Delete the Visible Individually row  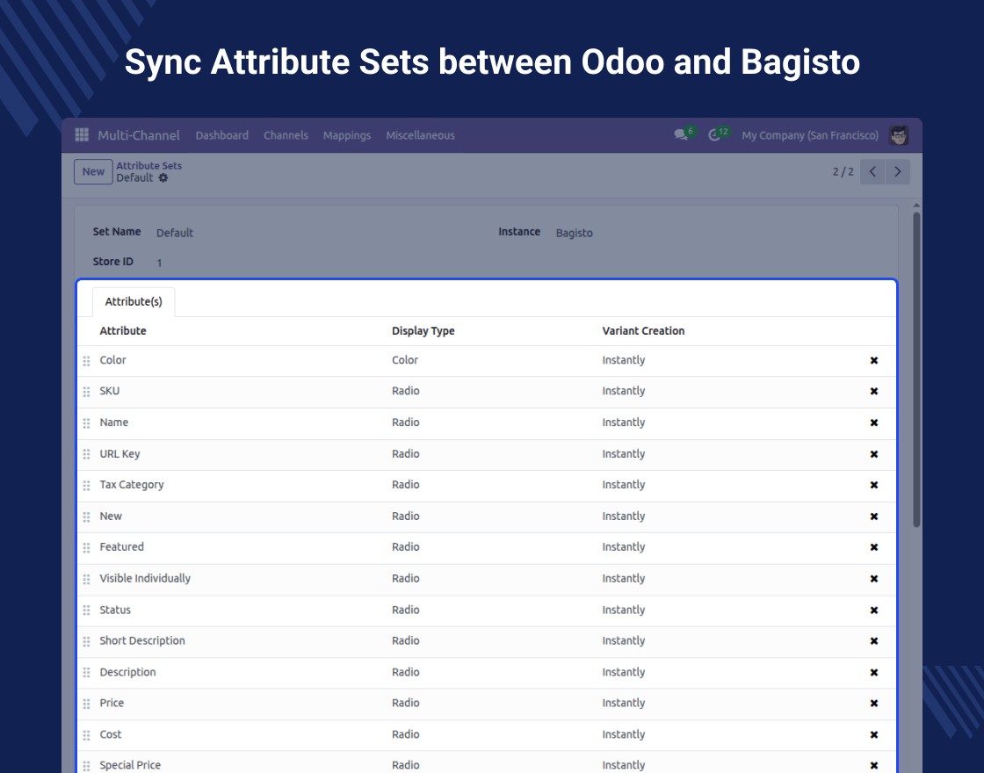pos(873,579)
